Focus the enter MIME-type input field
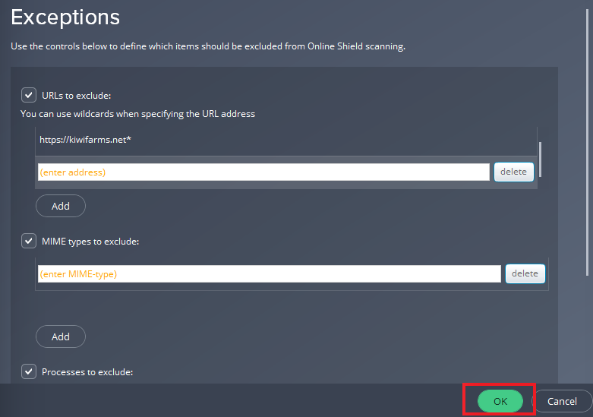The width and height of the screenshot is (593, 417). pyautogui.click(x=270, y=273)
